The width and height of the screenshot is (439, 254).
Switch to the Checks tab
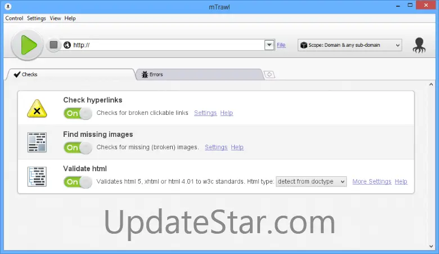point(71,74)
